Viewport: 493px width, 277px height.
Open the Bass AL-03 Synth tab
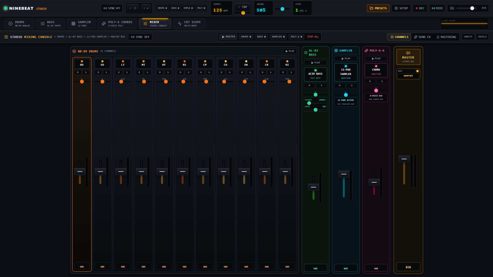pos(50,24)
